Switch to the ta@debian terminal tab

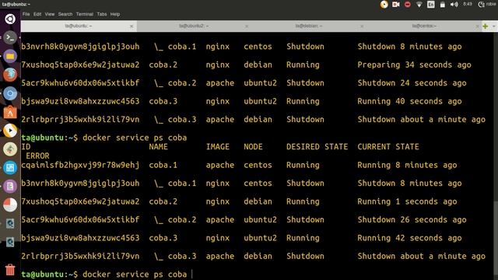309,26
